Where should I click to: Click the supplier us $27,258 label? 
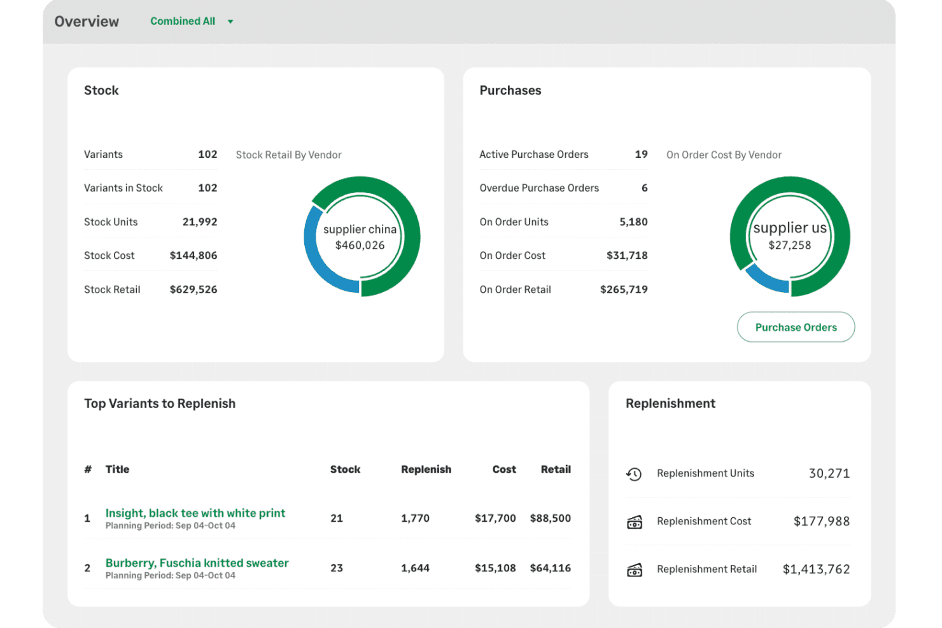click(790, 235)
